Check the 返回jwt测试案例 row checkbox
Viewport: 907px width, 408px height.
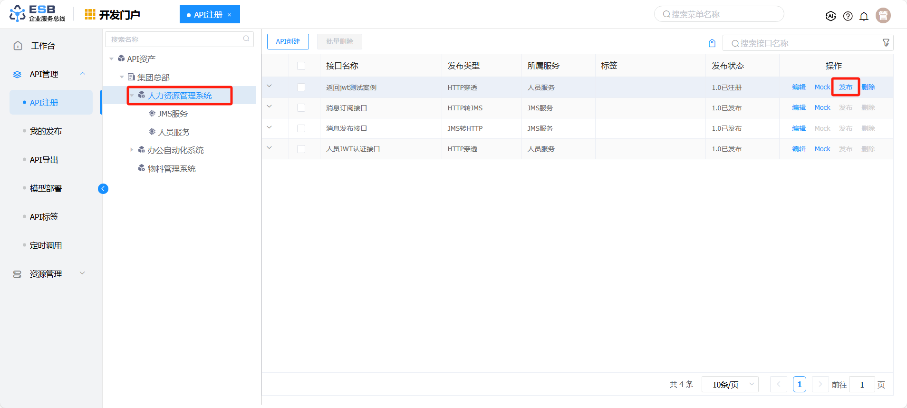301,87
